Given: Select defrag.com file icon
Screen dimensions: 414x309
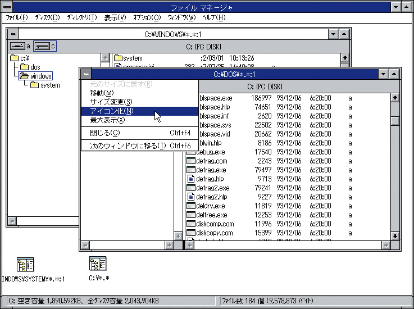Looking at the screenshot, I should tap(190, 161).
